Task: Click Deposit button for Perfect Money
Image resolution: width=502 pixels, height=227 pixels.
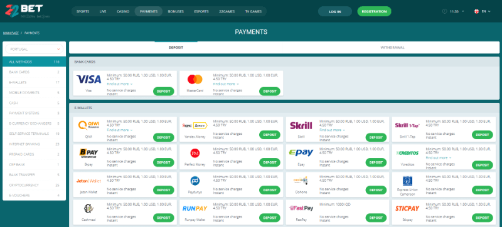Action: coord(270,162)
